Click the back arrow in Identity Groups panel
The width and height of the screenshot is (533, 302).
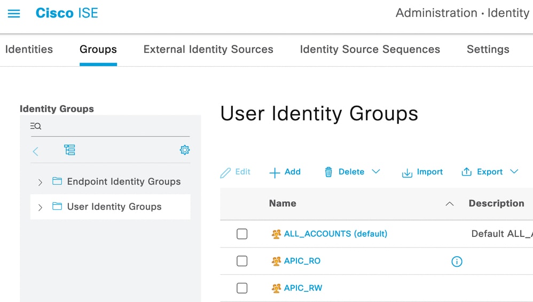pos(35,151)
